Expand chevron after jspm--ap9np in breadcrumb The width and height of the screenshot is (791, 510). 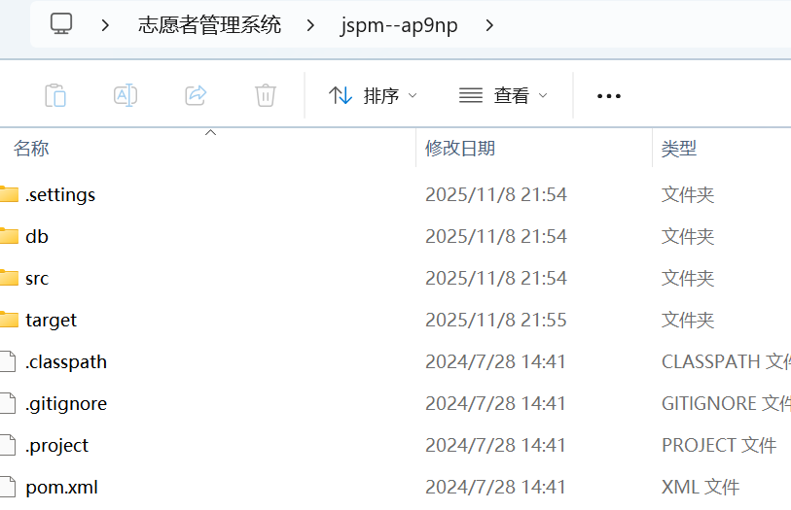pyautogui.click(x=489, y=25)
